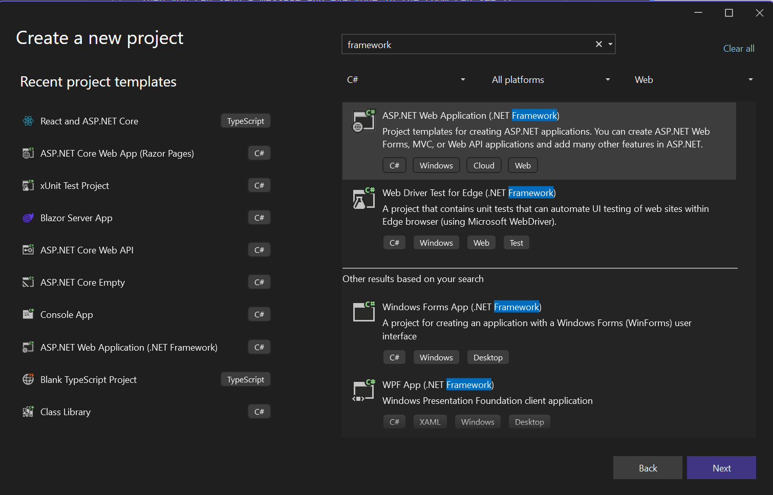
Task: Select Windows Forms App (.NET Framework) result title
Action: pos(462,307)
